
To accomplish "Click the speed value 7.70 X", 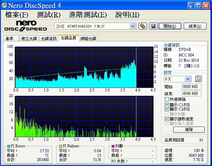I will pos(198,160).
